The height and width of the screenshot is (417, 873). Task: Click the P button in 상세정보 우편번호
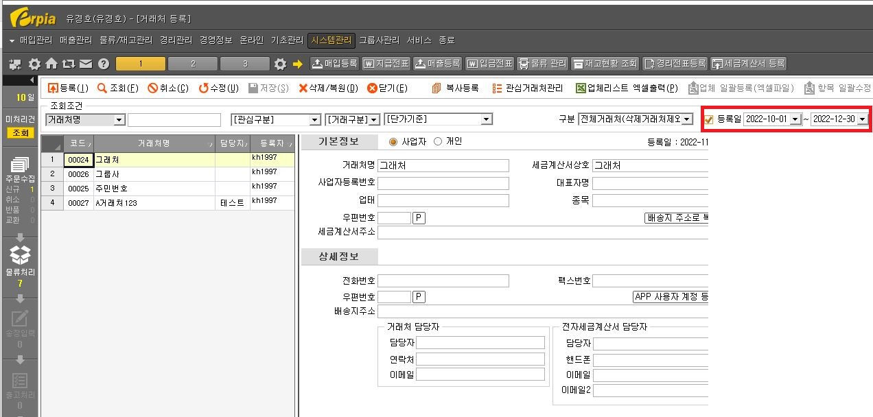point(419,297)
